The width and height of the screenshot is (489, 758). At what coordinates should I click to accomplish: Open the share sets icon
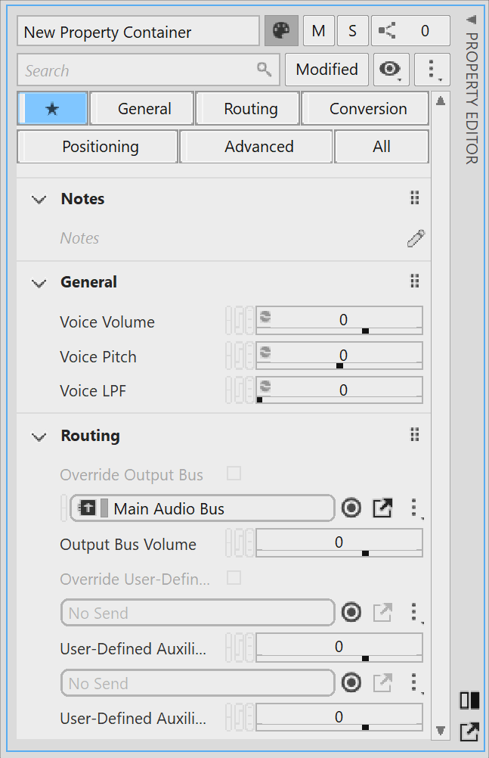388,31
